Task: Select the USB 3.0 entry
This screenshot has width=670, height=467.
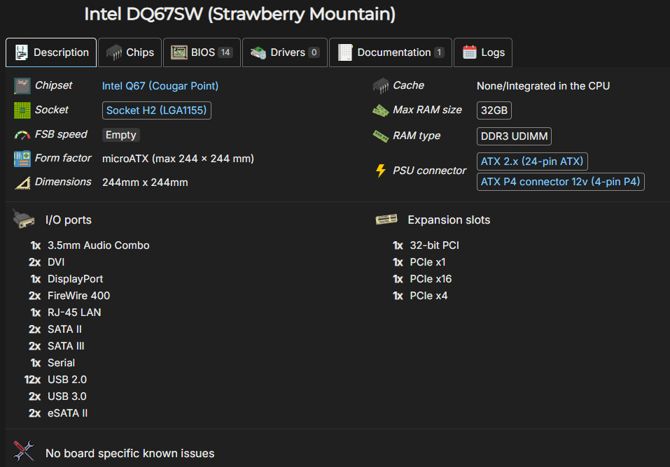Action: (67, 396)
